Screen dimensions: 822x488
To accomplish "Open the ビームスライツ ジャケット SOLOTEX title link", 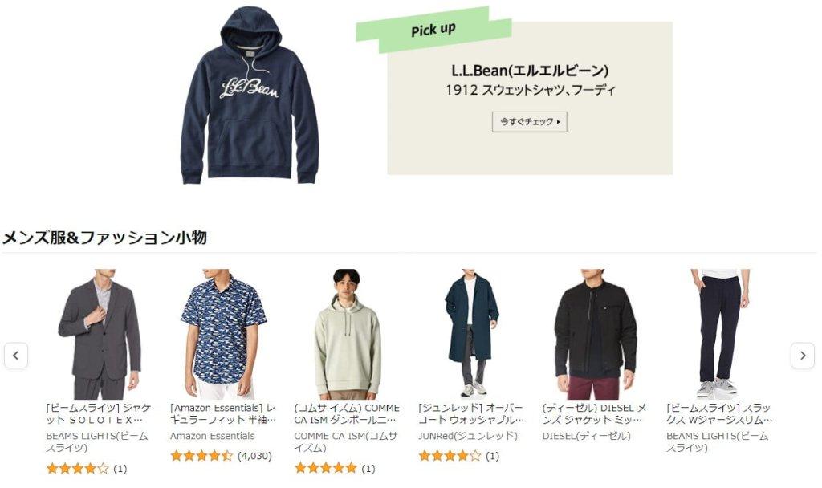I will tap(99, 413).
